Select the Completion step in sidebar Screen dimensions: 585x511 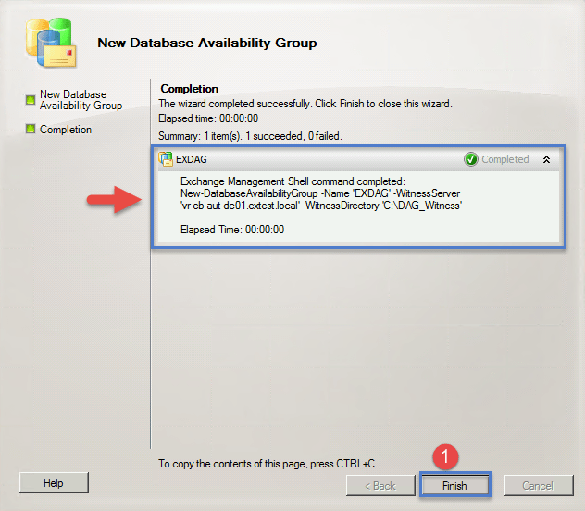click(66, 130)
